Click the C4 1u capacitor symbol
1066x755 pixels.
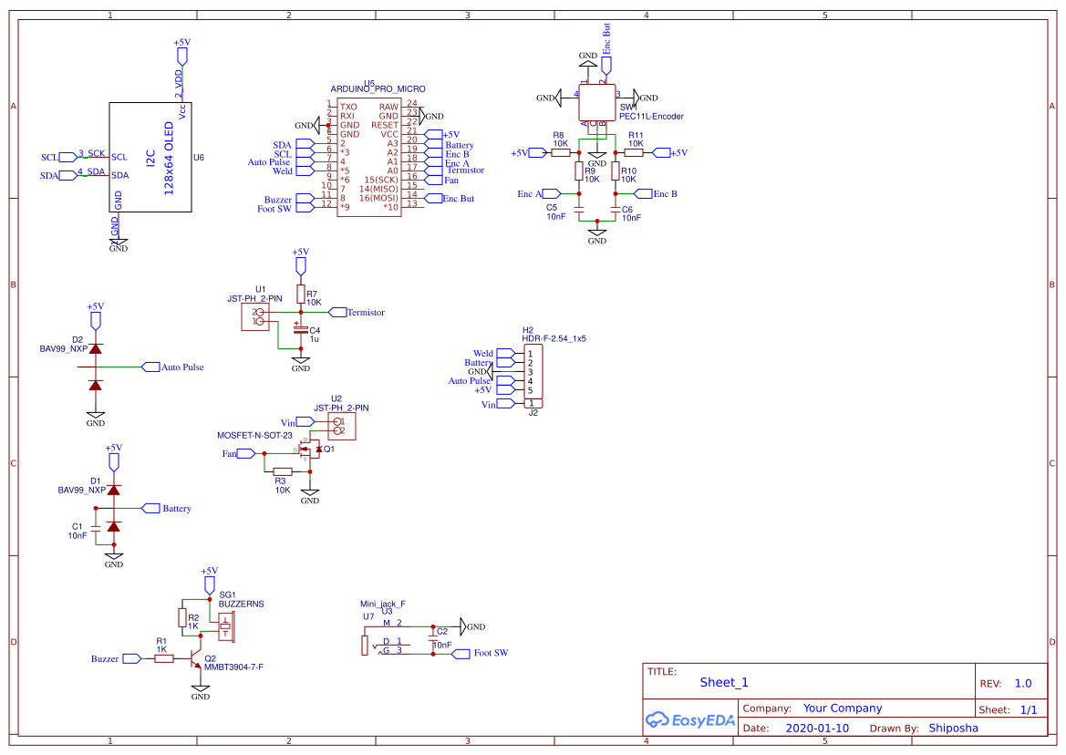(301, 329)
